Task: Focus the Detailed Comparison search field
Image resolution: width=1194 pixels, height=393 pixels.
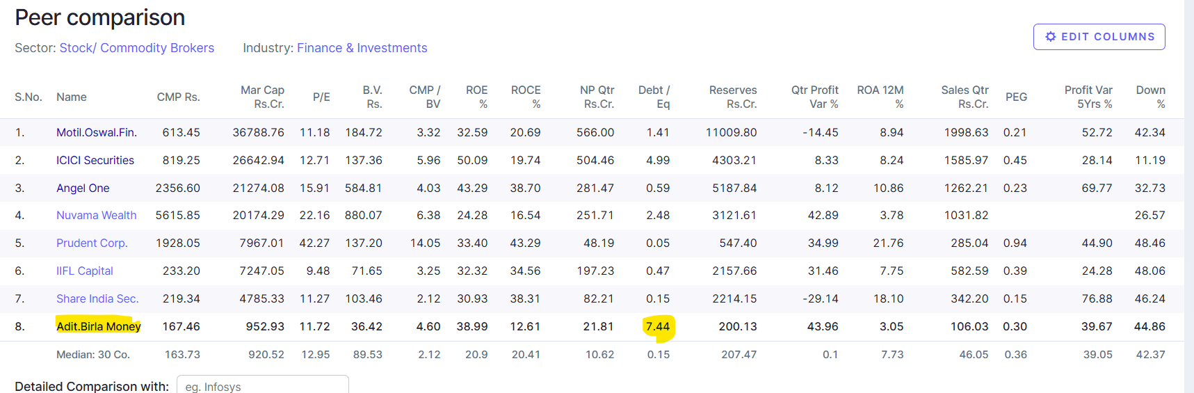Action: (x=262, y=385)
